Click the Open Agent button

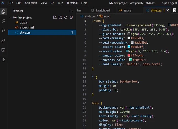click(x=169, y=3)
